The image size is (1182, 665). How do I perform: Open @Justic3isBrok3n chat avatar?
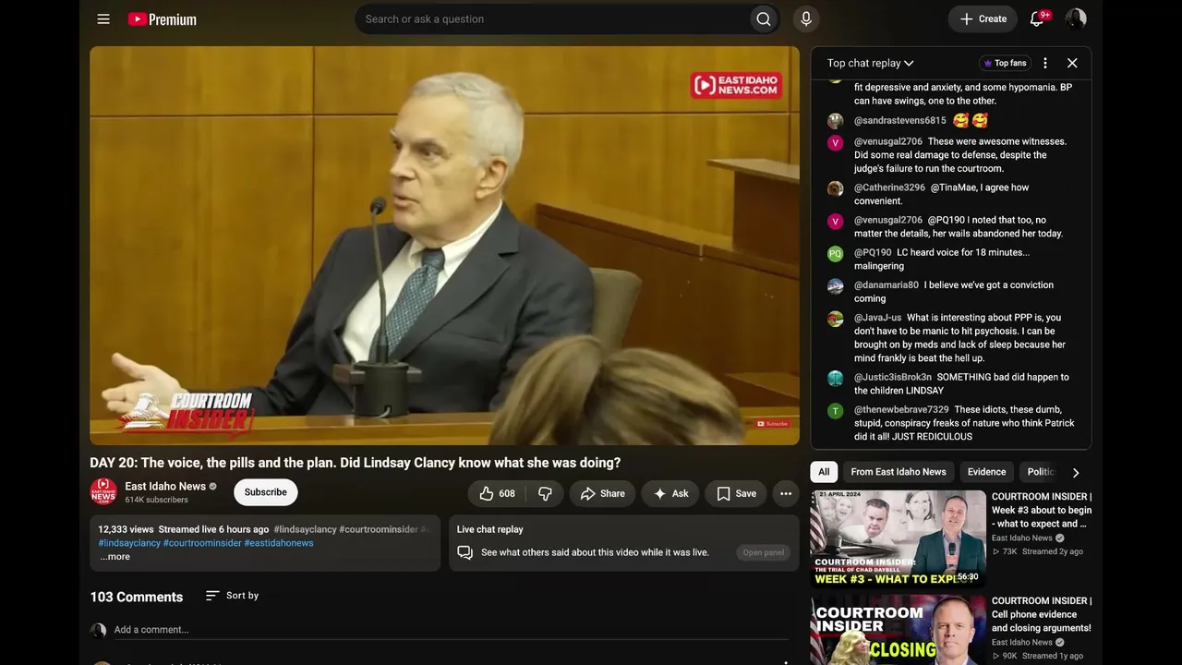click(836, 378)
